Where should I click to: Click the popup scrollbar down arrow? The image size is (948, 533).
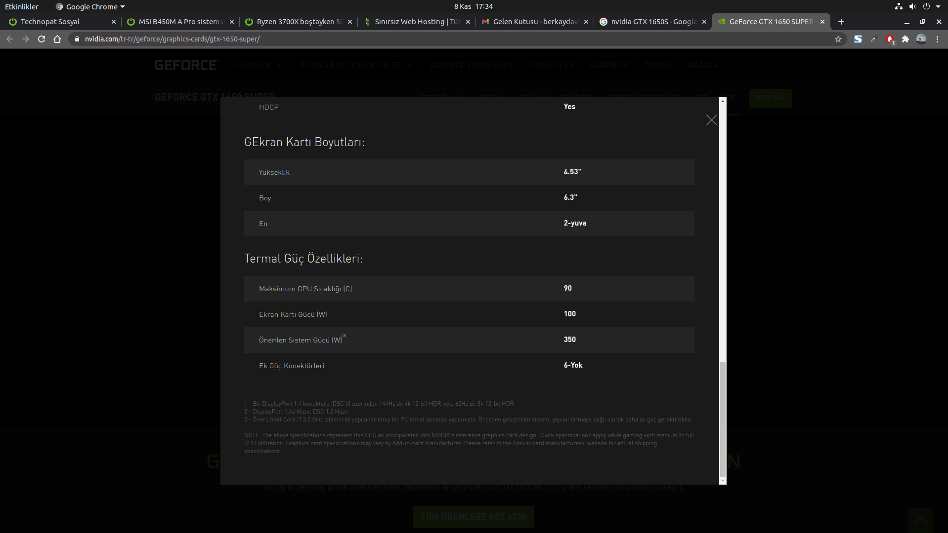tap(723, 481)
